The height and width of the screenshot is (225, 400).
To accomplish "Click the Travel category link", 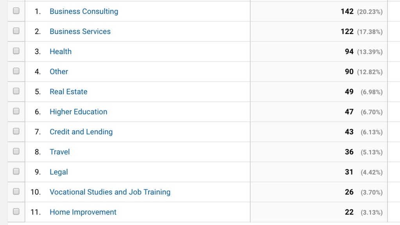I will click(60, 152).
